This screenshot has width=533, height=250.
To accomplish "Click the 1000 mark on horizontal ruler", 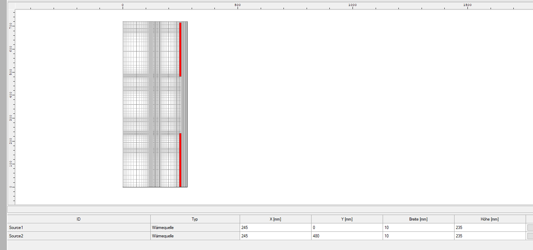I will click(353, 5).
